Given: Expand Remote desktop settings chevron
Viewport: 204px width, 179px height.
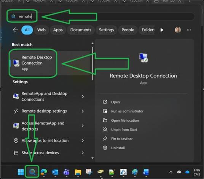Looking at the screenshot, I should (x=83, y=111).
